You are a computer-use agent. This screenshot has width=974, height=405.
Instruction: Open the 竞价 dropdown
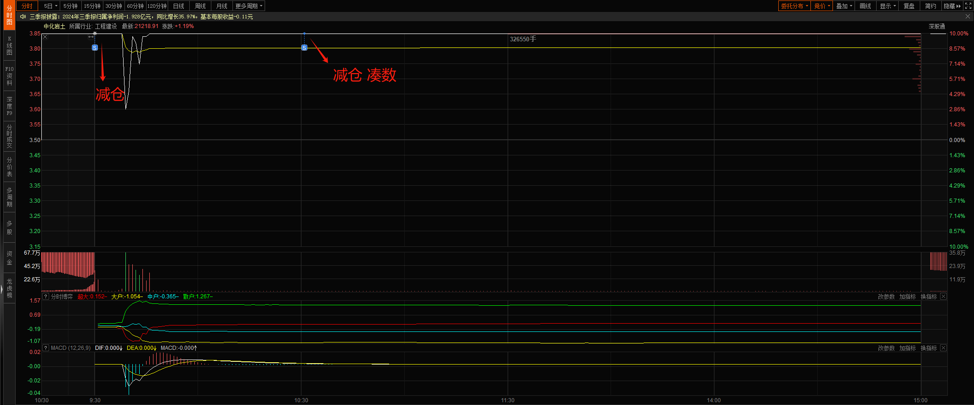tap(822, 6)
